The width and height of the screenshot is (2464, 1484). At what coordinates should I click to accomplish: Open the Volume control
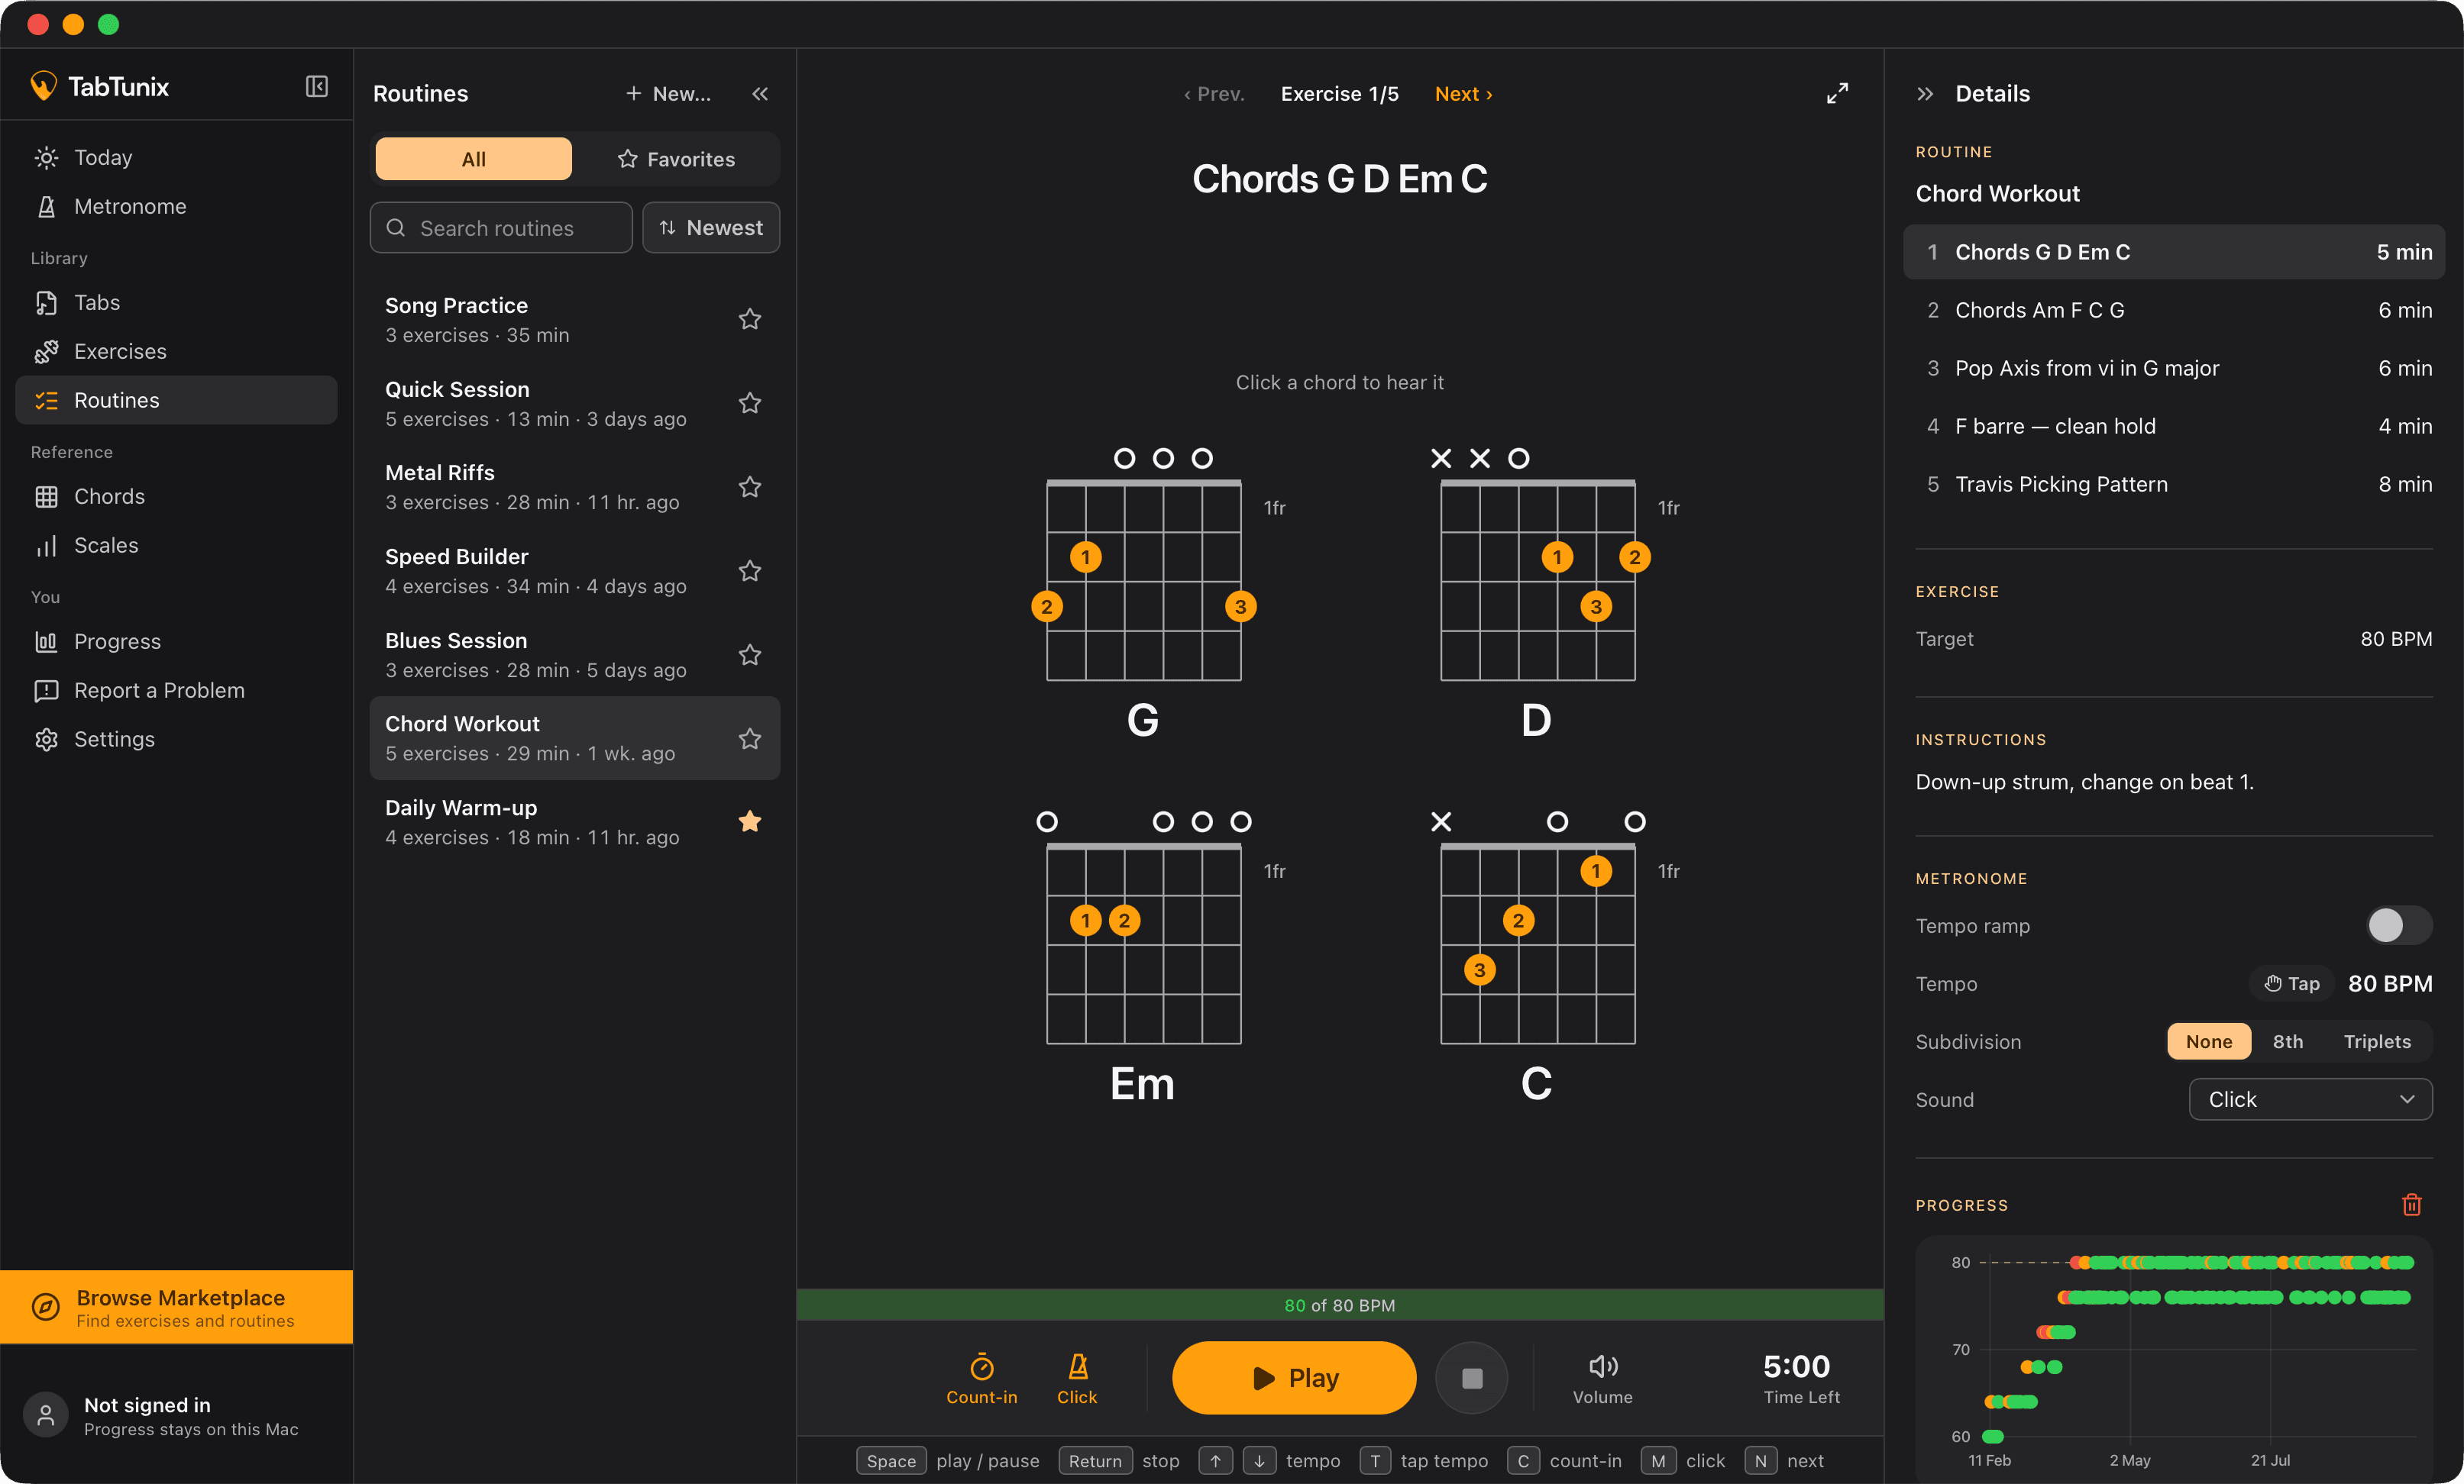(x=1602, y=1378)
